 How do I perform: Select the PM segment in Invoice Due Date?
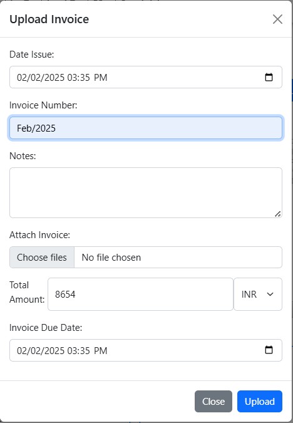click(101, 351)
